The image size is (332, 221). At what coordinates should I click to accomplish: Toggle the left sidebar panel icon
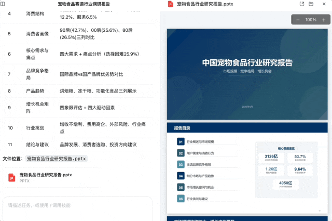click(x=3, y=4)
